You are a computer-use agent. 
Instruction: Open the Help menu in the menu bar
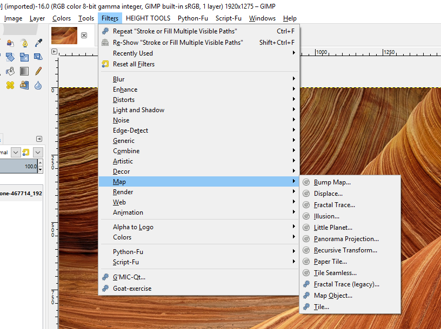tap(290, 18)
